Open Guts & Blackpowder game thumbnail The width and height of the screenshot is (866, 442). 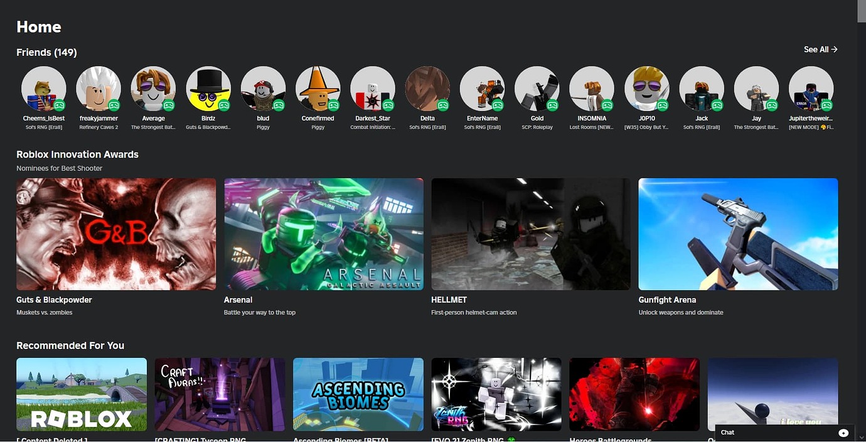click(x=116, y=234)
